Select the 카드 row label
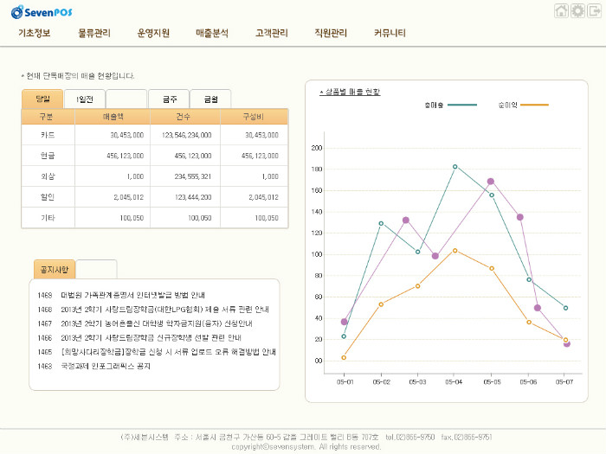This screenshot has width=606, height=454. pos(48,135)
